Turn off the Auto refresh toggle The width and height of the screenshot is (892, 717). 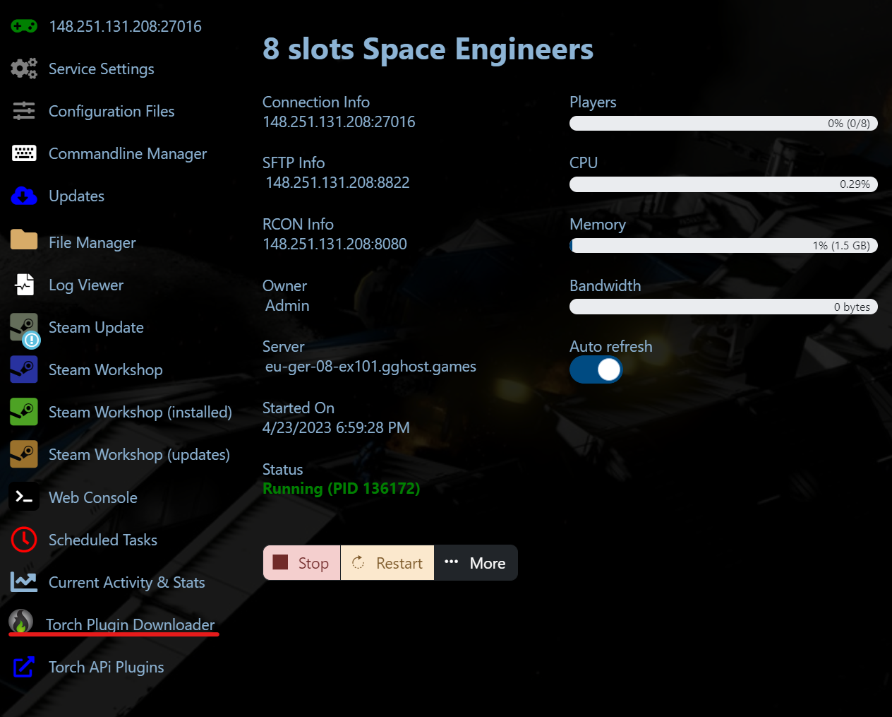596,369
